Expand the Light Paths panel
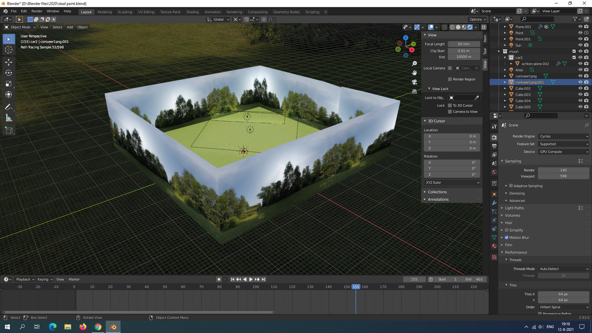 click(x=514, y=208)
